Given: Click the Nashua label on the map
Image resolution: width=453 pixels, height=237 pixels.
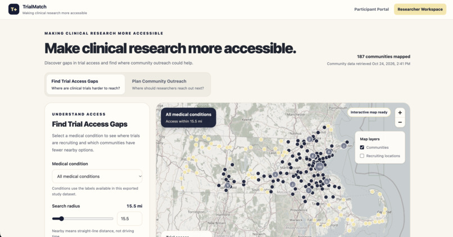Looking at the screenshot, I should coord(296,133).
